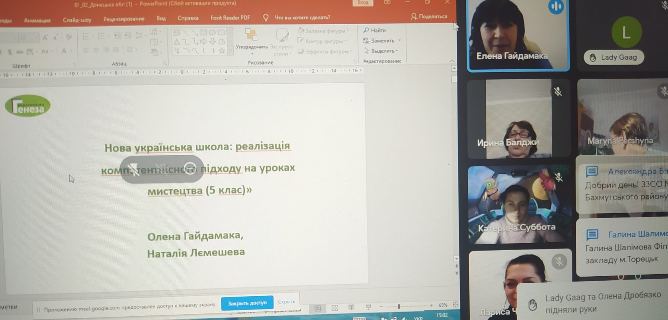
Task: Click the Скрыть link in sharing bar
Action: click(x=286, y=302)
